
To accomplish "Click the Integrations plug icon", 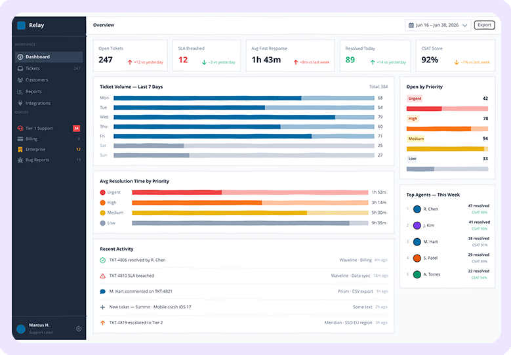I will (x=20, y=103).
